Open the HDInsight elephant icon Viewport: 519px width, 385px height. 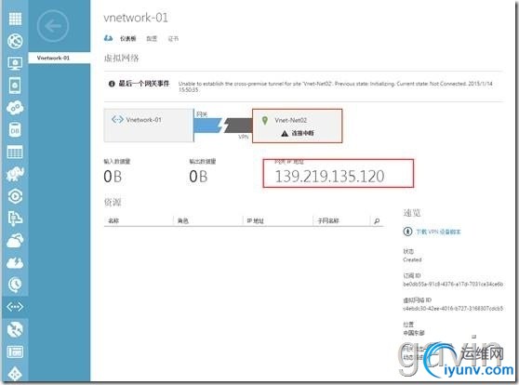pos(15,174)
